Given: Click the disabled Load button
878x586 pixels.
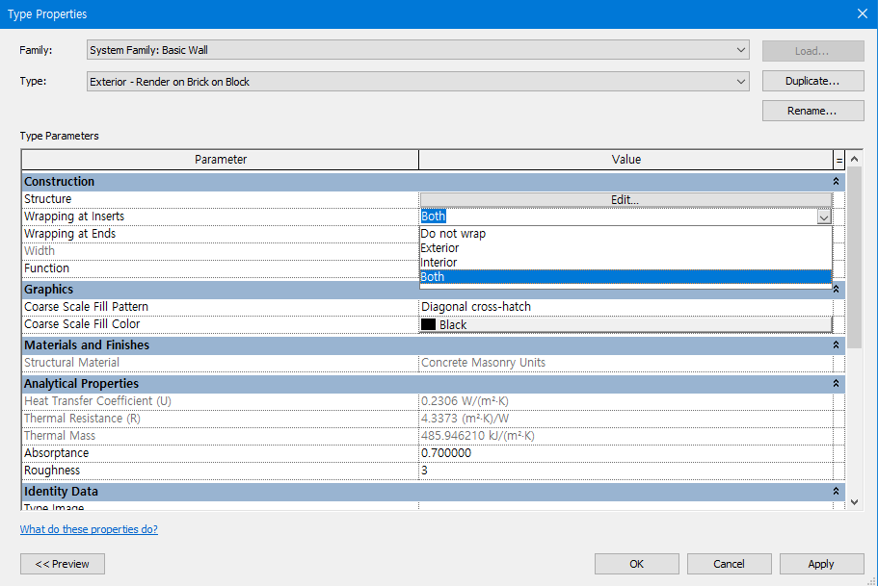Looking at the screenshot, I should [x=812, y=51].
